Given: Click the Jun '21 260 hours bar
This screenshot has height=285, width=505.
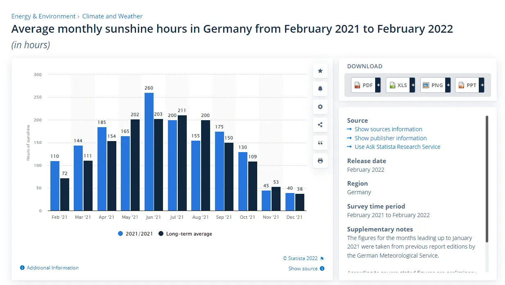Looking at the screenshot, I should tap(149, 151).
